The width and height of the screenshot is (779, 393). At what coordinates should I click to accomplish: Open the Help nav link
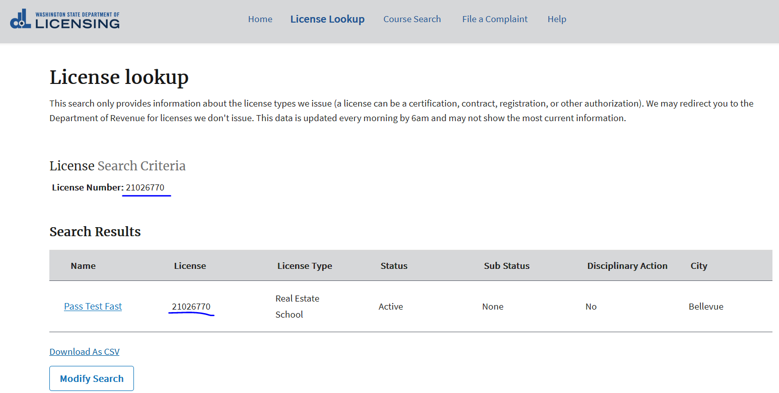pyautogui.click(x=557, y=19)
